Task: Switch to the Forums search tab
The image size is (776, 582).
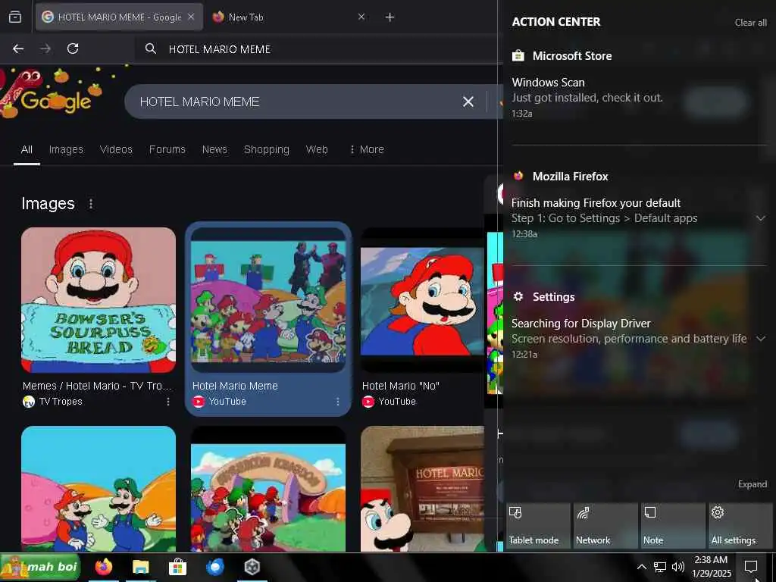Action: pos(167,149)
